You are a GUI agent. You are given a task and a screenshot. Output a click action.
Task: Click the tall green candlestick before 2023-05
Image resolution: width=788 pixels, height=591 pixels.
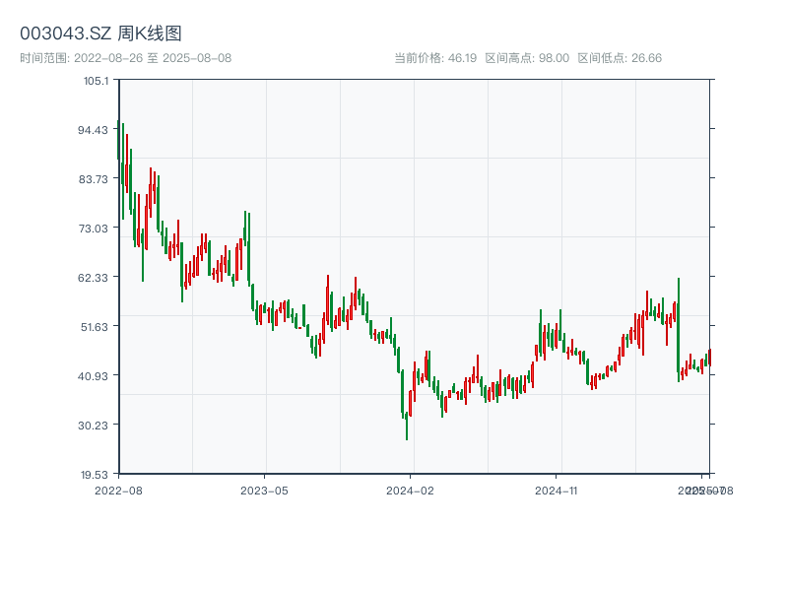coord(248,246)
